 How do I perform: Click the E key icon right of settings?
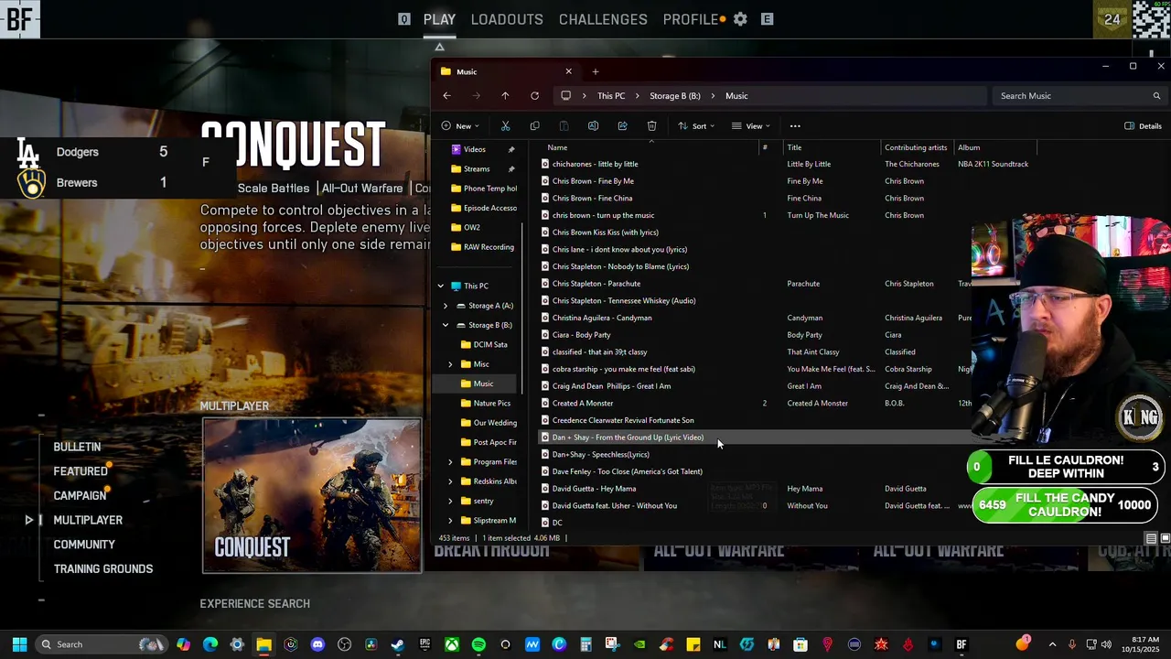click(767, 19)
